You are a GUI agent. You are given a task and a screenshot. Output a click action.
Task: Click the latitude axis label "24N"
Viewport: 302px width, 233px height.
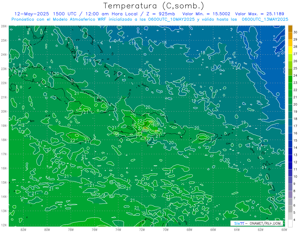tap(4, 55)
